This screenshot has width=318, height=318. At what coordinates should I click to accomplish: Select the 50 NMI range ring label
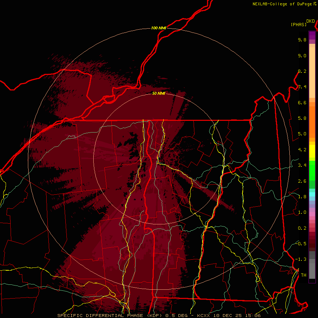click(x=159, y=93)
